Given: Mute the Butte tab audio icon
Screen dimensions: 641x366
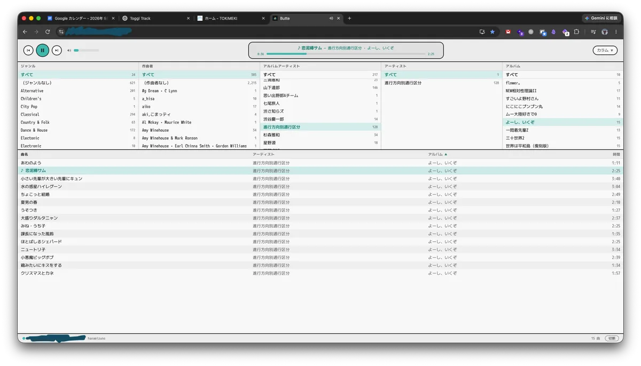Looking at the screenshot, I should point(331,18).
